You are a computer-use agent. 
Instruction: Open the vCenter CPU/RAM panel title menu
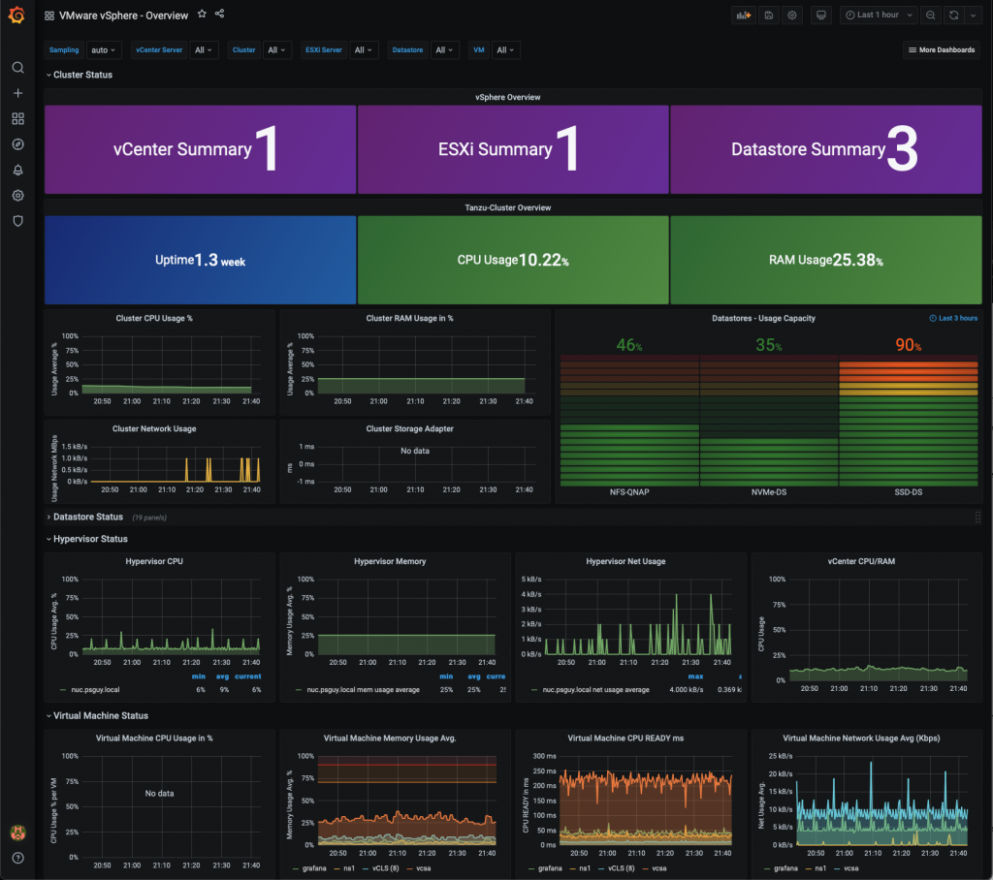click(x=861, y=561)
